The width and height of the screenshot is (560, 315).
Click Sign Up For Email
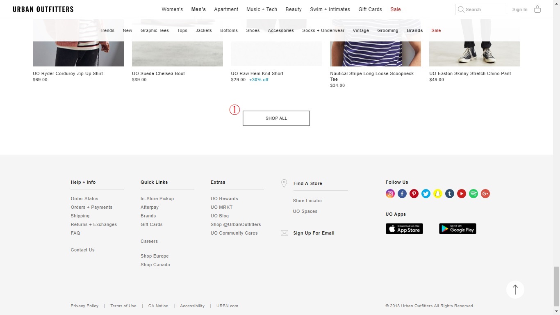pyautogui.click(x=314, y=233)
